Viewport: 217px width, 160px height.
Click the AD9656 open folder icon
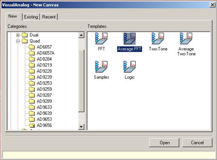[x=32, y=125]
